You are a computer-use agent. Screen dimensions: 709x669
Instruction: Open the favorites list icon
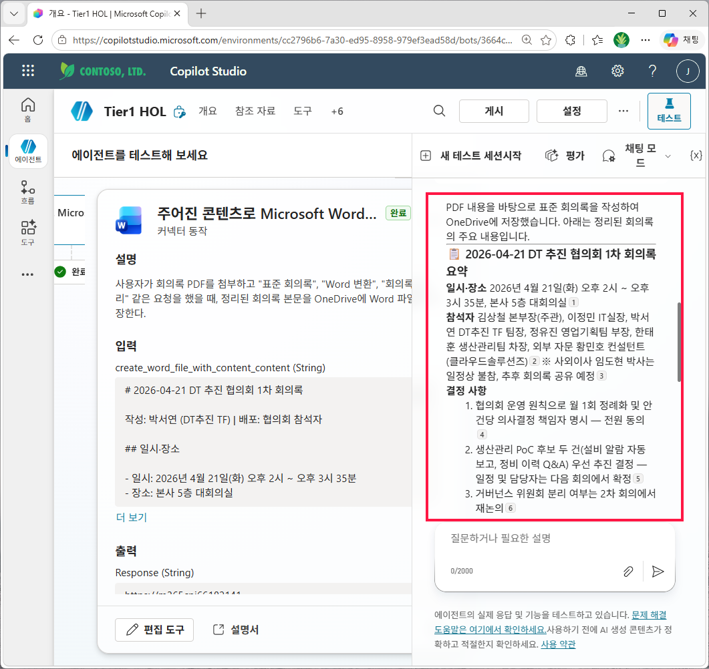tap(597, 40)
